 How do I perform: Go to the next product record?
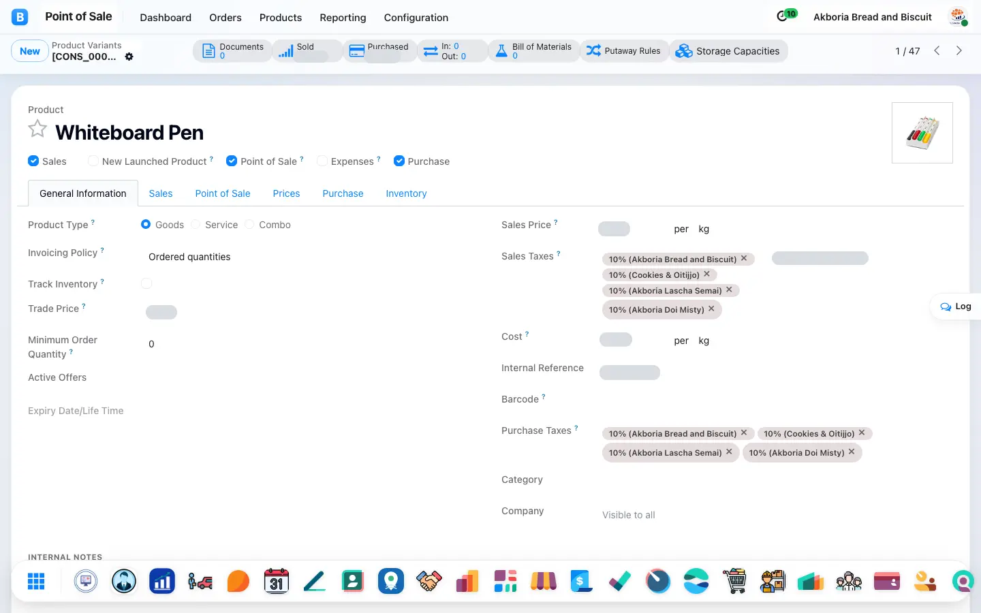959,50
